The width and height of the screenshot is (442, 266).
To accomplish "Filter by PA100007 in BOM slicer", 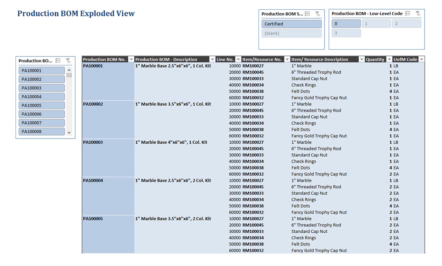I will point(42,123).
